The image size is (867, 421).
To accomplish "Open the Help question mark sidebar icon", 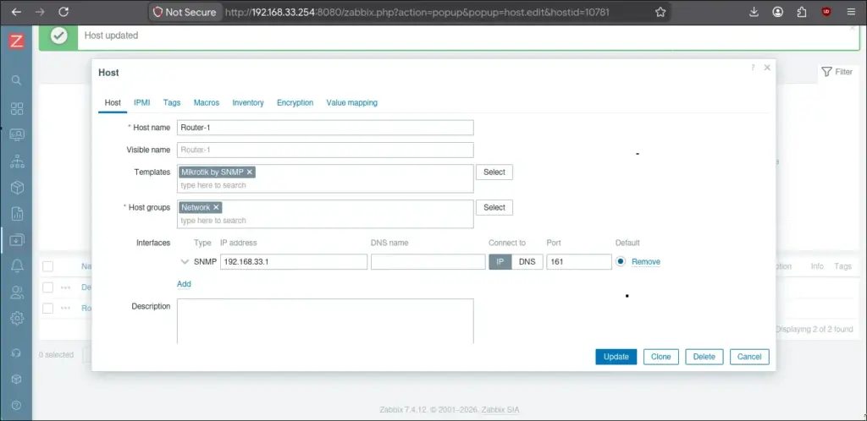I will coord(17,405).
